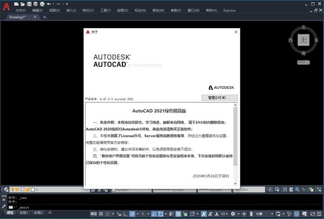Image resolution: width=324 pixels, height=219 pixels.
Task: Click the Undo arrow icon
Action: click(x=49, y=4)
